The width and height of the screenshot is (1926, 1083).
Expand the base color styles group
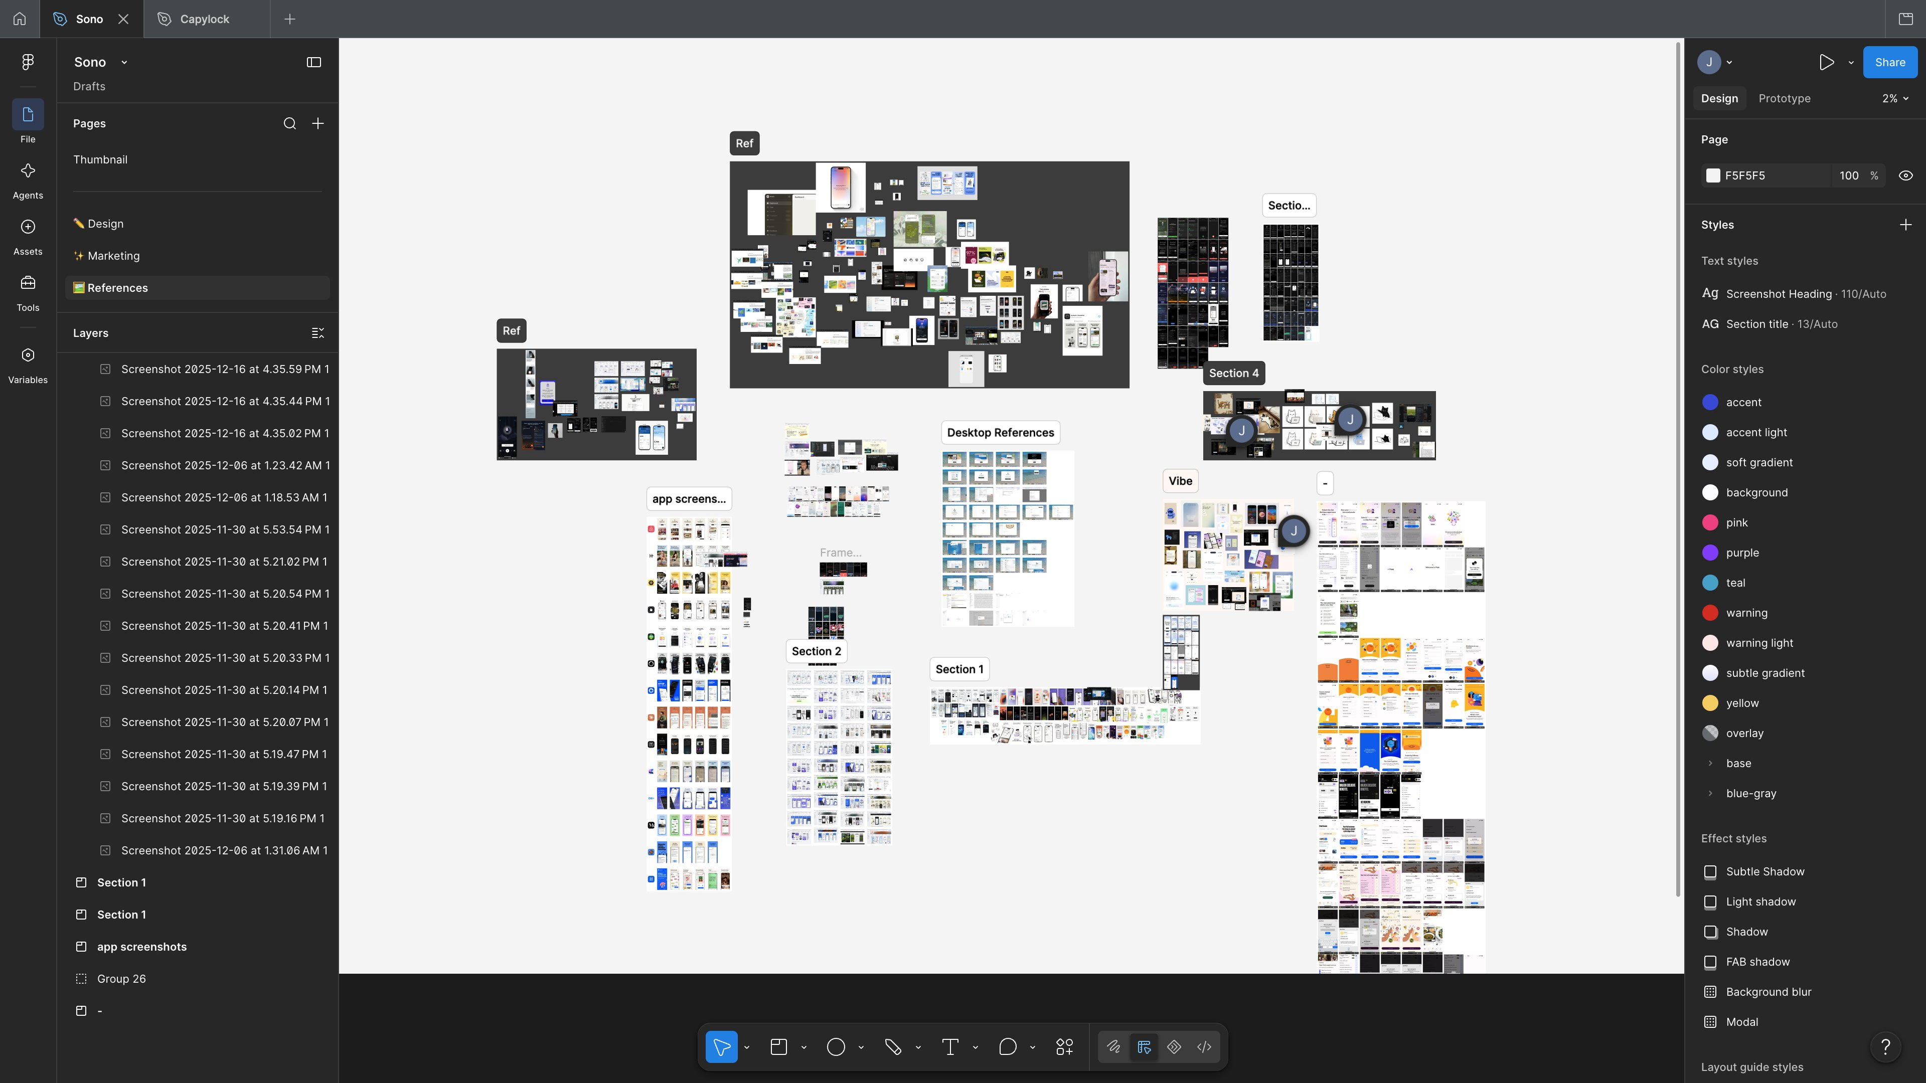coord(1710,763)
